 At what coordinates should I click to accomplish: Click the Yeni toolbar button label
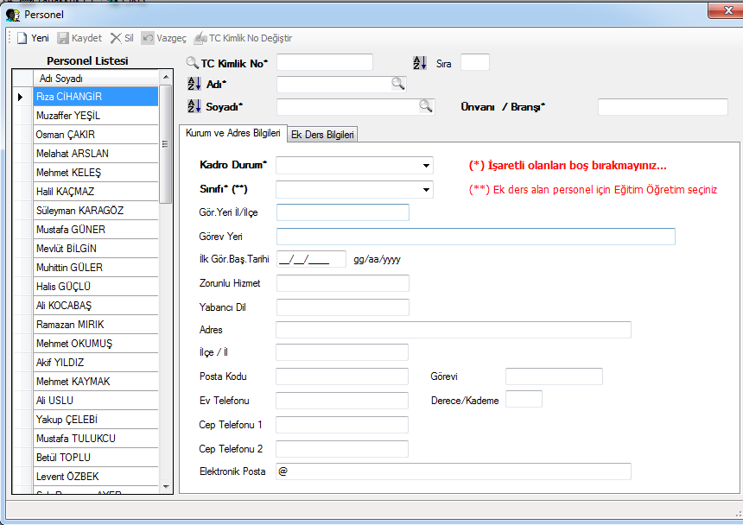41,38
